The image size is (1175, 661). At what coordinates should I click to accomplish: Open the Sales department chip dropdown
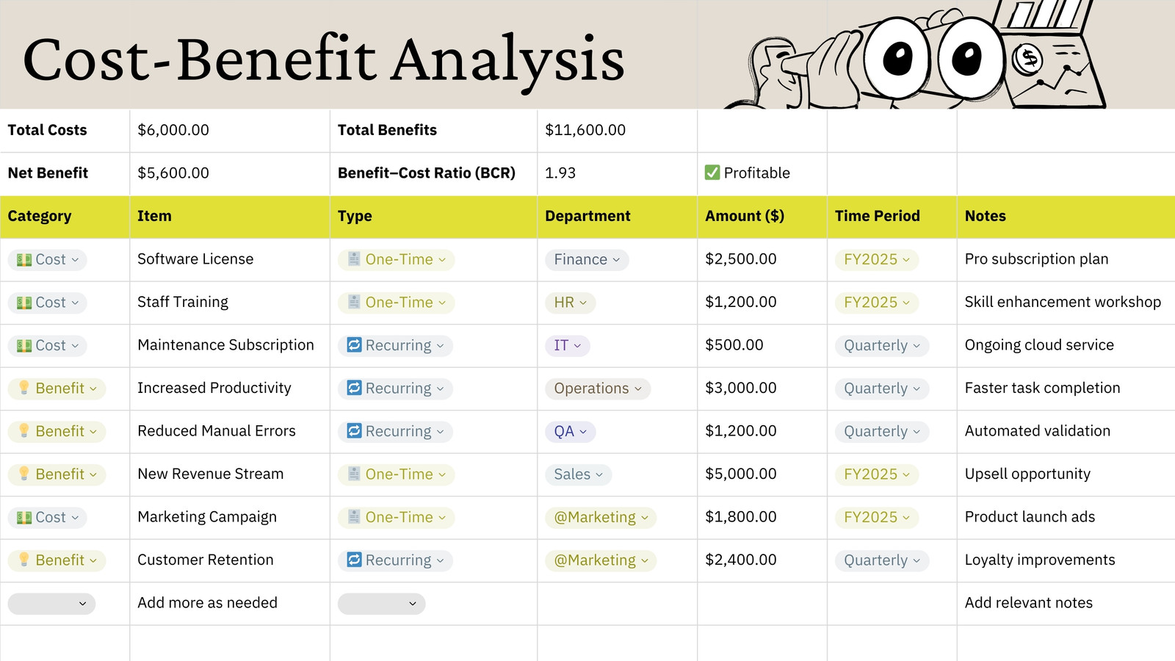point(578,474)
